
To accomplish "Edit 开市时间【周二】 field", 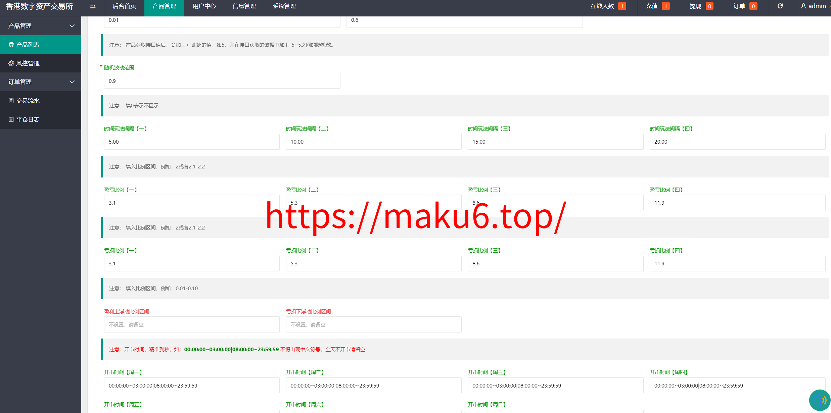I will 374,385.
